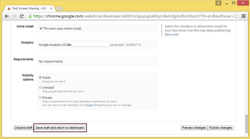This screenshot has width=250, height=139.
Task: Open a new tab button
Action: tap(60, 8)
